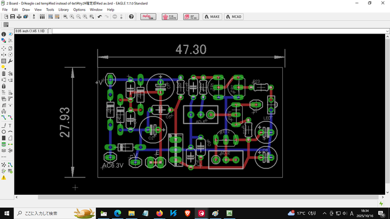Click the Save icon in toolbar
Screen dimensions: 390x219
point(12,17)
